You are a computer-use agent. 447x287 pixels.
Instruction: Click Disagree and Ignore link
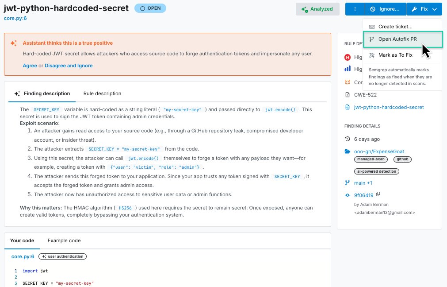(69, 66)
